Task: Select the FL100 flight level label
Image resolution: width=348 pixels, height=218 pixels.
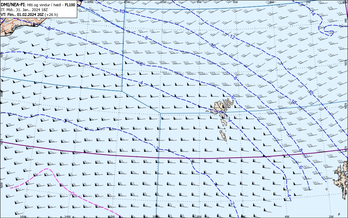Action: (70, 5)
